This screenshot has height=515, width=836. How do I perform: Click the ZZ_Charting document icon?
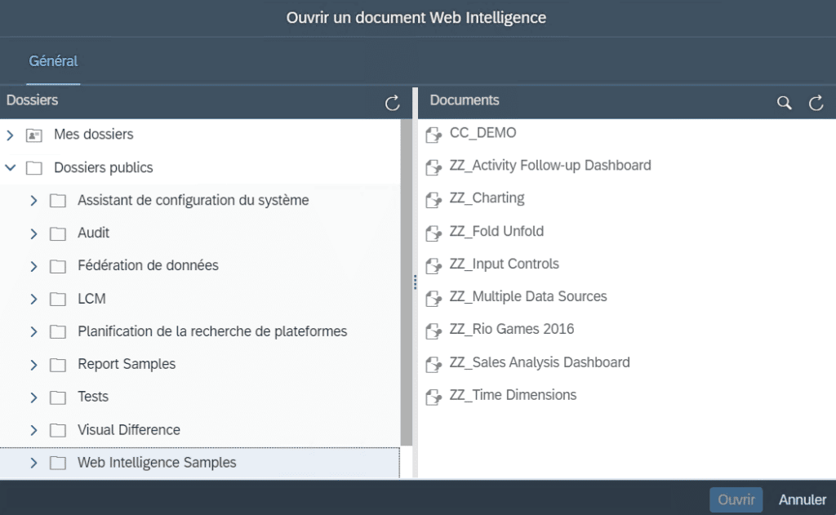click(434, 200)
